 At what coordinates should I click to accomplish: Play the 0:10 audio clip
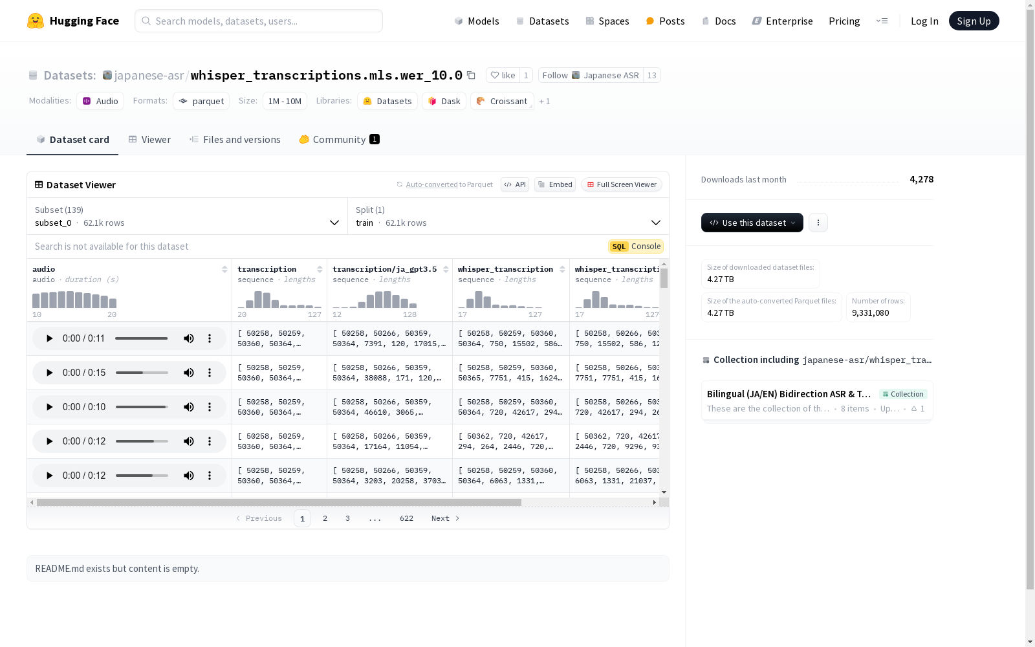(x=49, y=407)
